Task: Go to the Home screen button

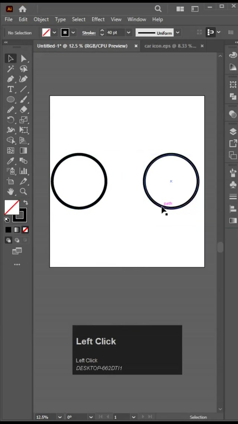Action: [22, 9]
